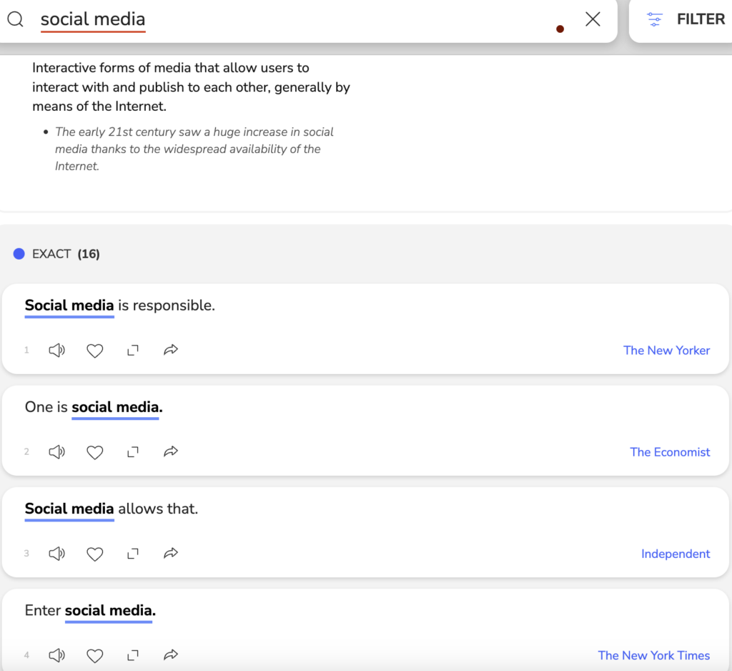Open The New Yorker source link
This screenshot has width=732, height=671.
tap(666, 351)
